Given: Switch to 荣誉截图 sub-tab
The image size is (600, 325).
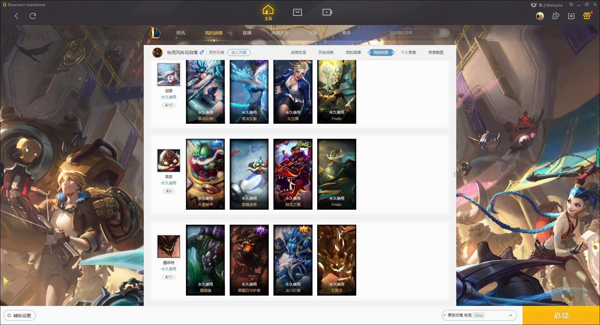Looking at the screenshot, I should pos(436,52).
